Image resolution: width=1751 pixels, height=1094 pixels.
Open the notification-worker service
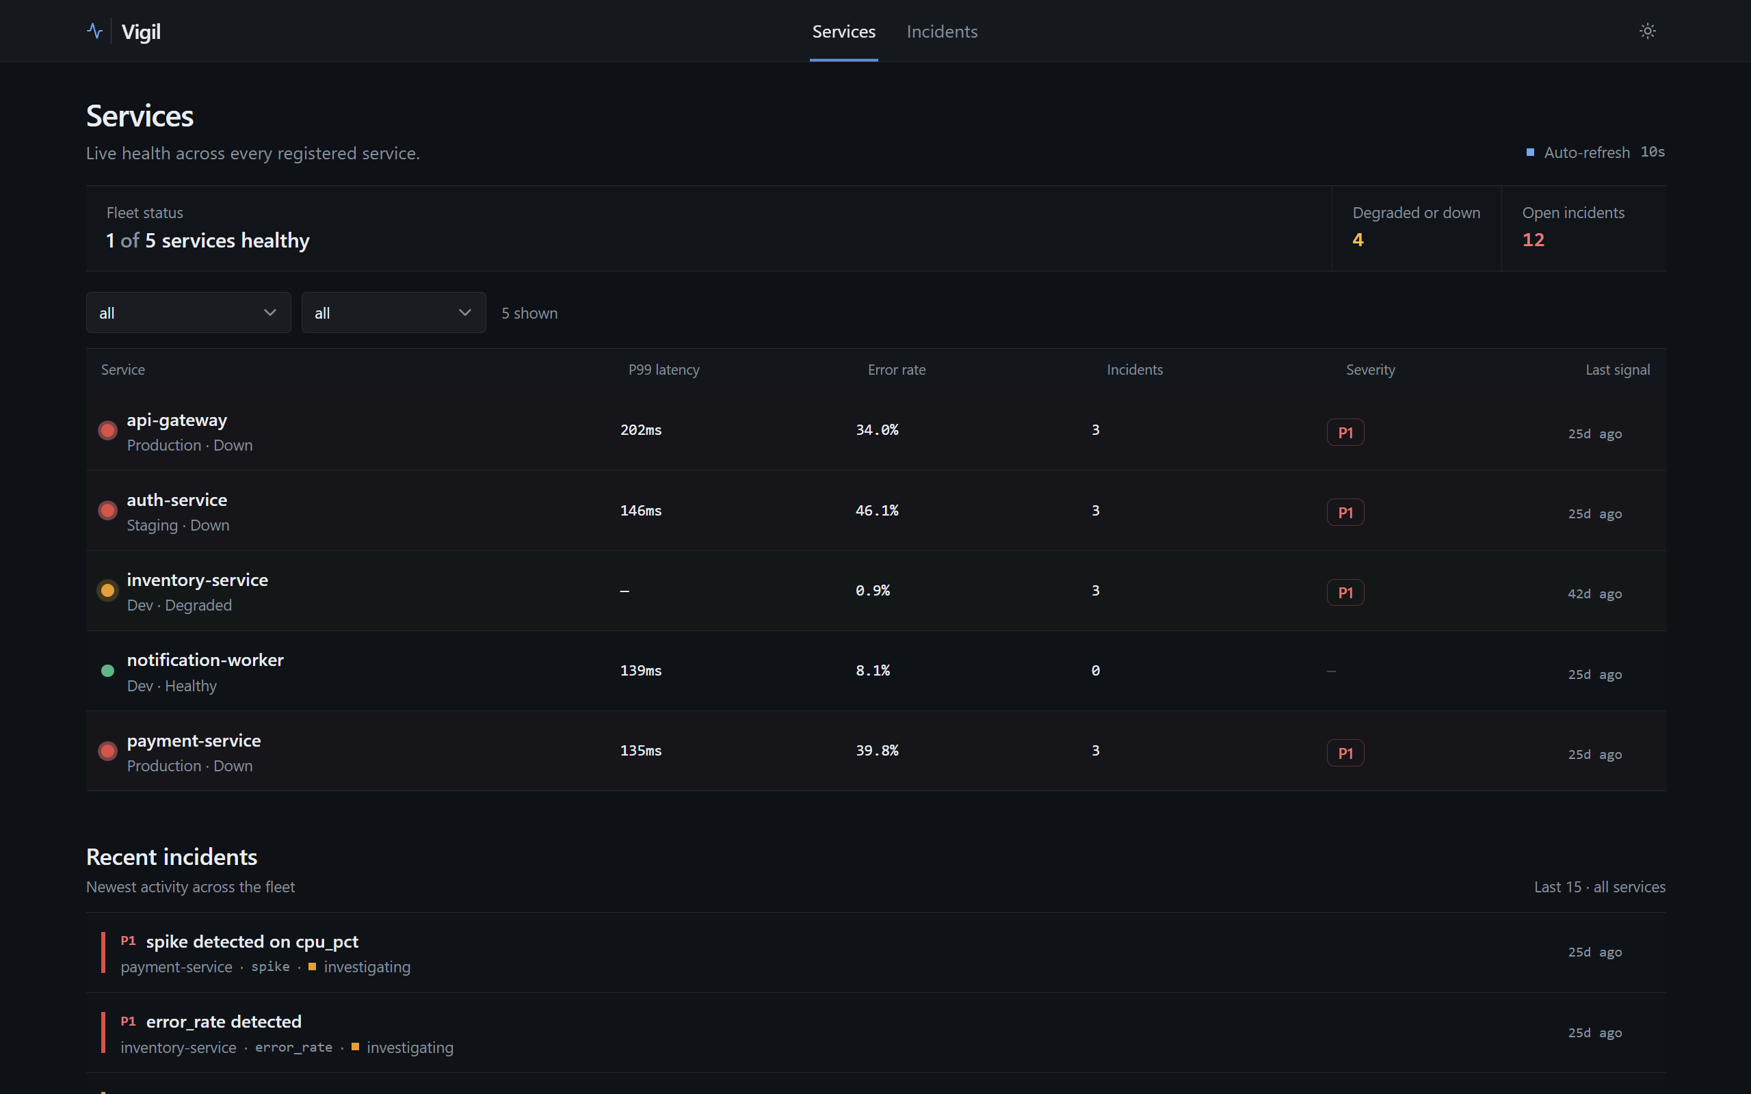[x=875, y=671]
